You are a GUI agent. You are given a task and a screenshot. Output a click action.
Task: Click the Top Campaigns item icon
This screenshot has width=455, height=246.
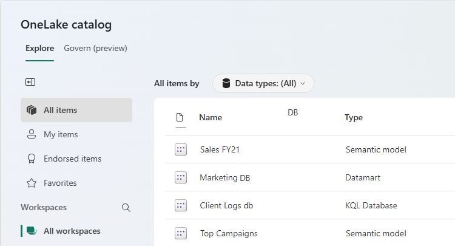181,233
